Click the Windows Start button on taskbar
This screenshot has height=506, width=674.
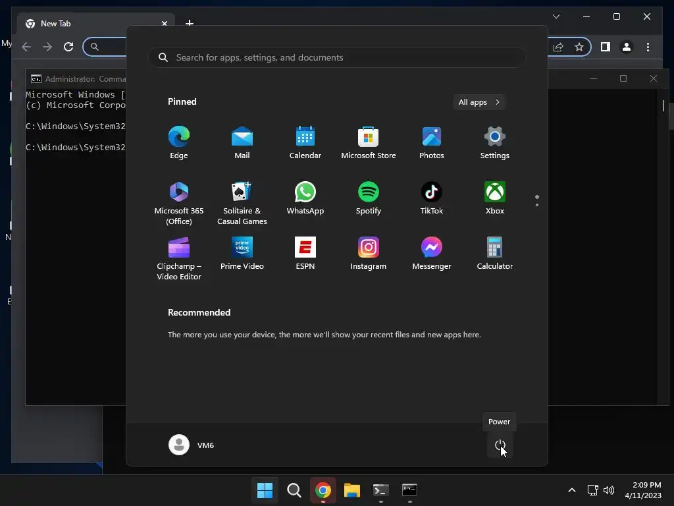265,490
